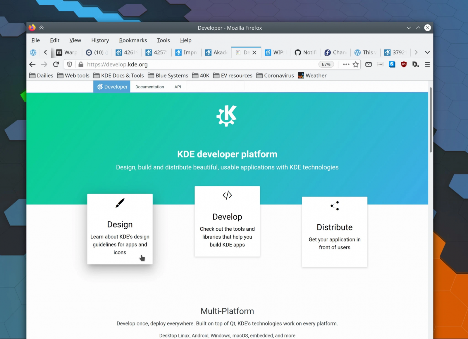
Task: Open the Dailies bookmarks folder
Action: [x=41, y=76]
